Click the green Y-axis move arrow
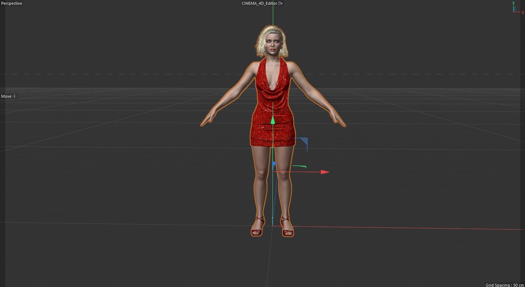525x287 pixels. click(273, 120)
